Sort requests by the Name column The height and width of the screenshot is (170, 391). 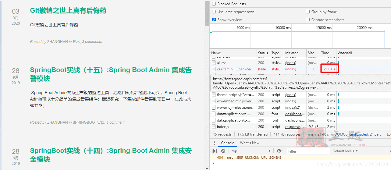(233, 53)
